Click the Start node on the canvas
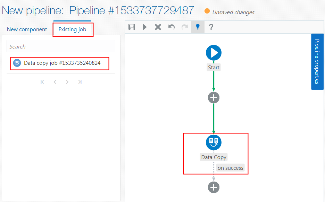Viewport: 325px width, 202px height. pos(214,52)
